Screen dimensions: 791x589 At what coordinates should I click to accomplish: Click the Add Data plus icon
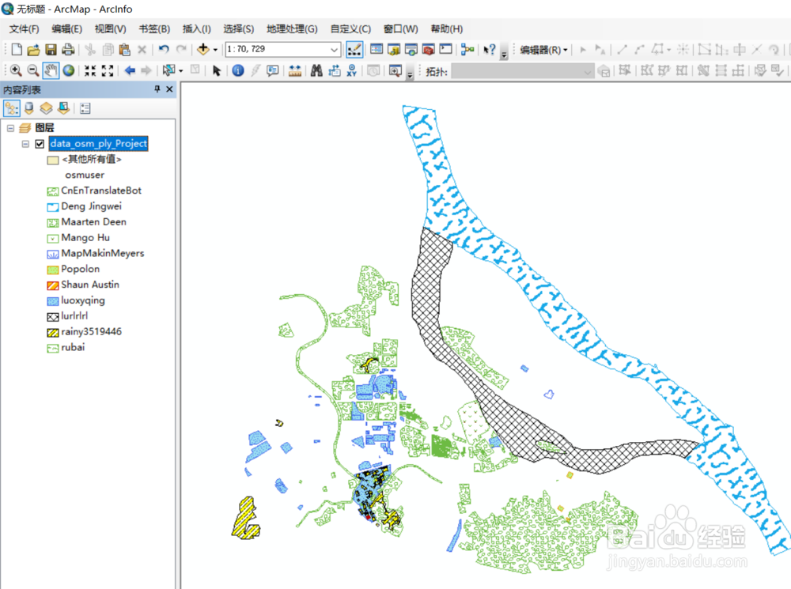204,48
